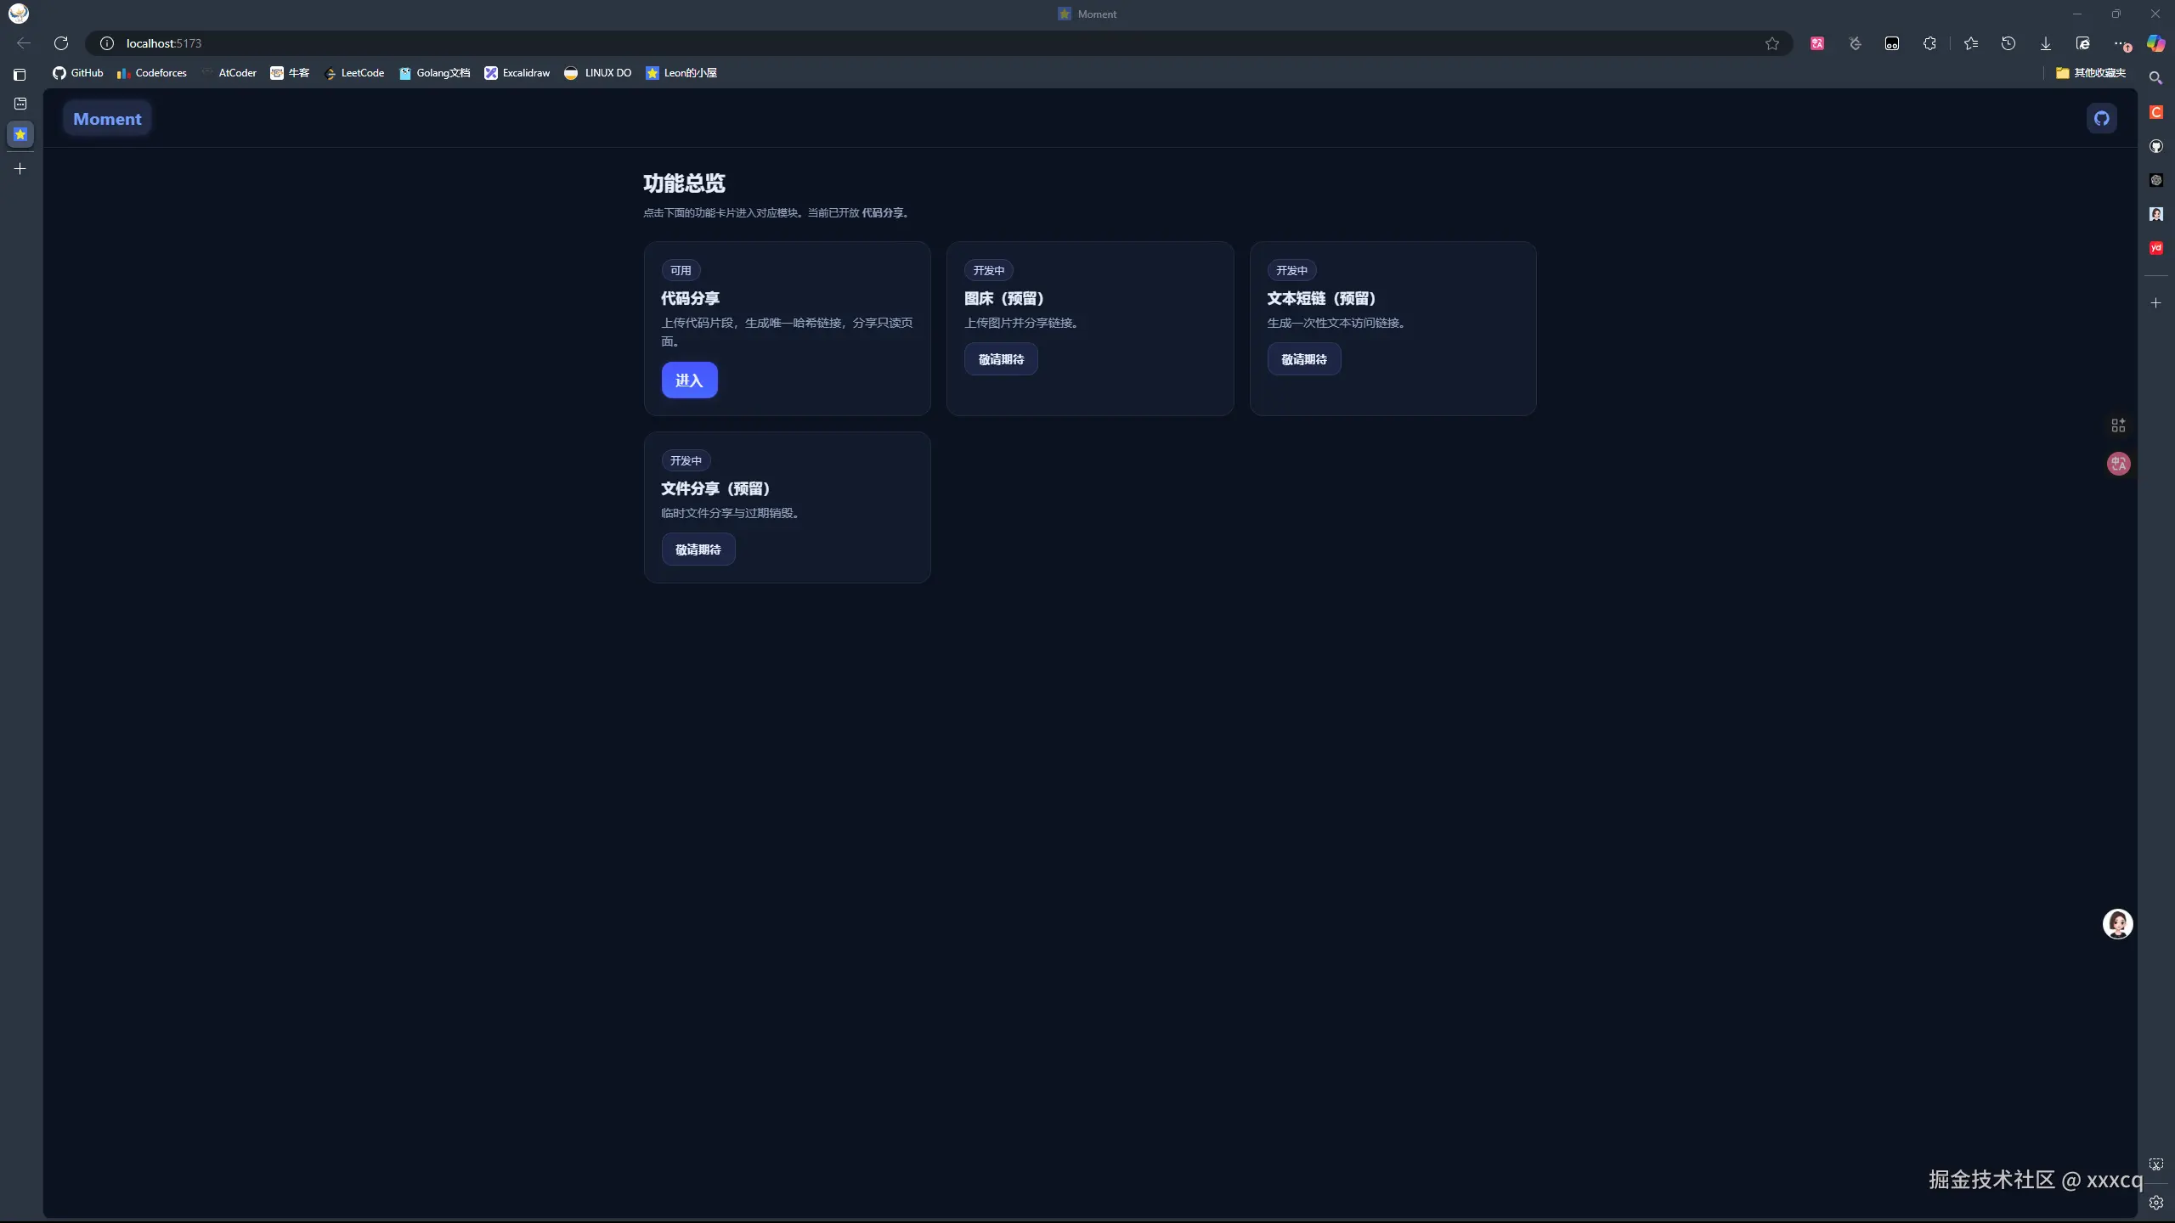Click 敬请期待 on the 文件分享 card
Viewport: 2175px width, 1223px height.
pos(698,550)
